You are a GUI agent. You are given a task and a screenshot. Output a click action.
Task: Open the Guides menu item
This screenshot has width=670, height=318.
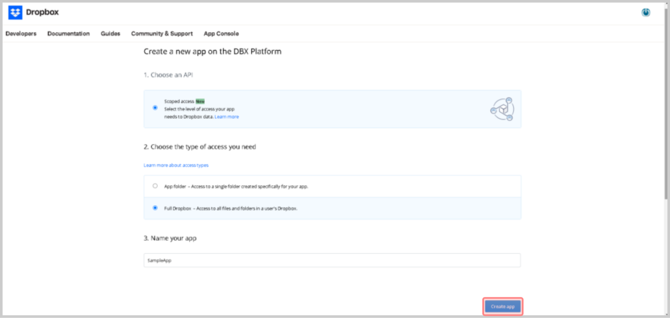coord(110,33)
